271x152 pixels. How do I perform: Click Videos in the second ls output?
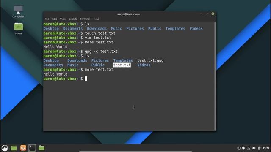144,65
